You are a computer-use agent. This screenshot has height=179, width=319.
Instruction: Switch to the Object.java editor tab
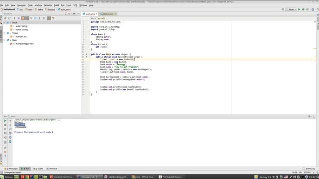coord(108,14)
